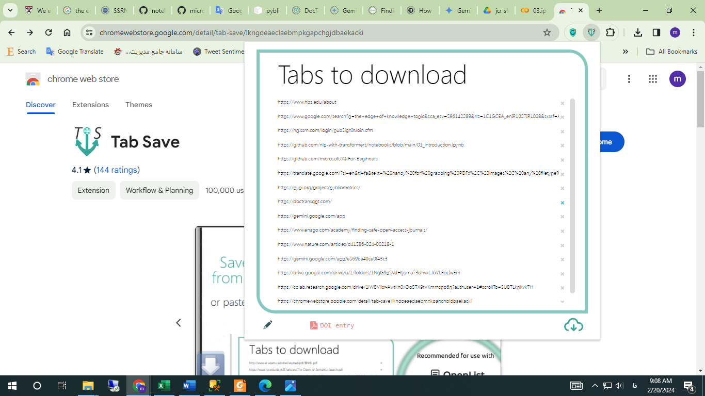Remove the google.com/search URL row
The width and height of the screenshot is (705, 396).
(x=563, y=117)
